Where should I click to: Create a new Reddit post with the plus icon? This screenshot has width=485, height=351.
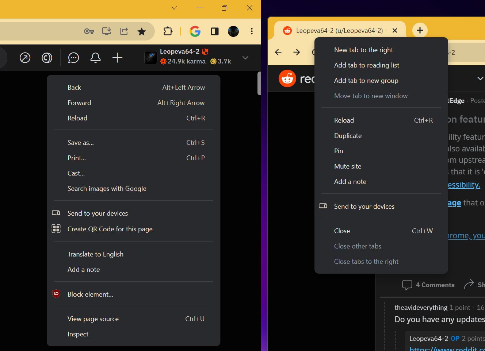click(x=117, y=58)
